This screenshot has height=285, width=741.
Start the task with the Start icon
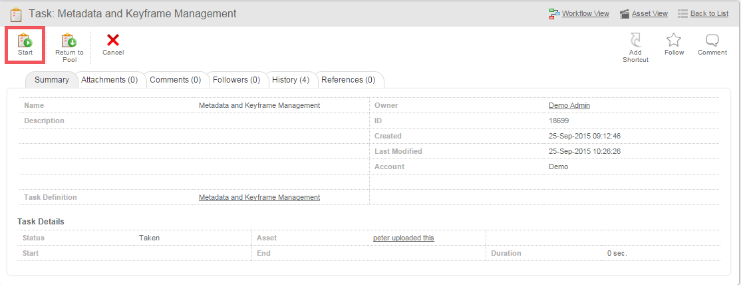[x=25, y=41]
